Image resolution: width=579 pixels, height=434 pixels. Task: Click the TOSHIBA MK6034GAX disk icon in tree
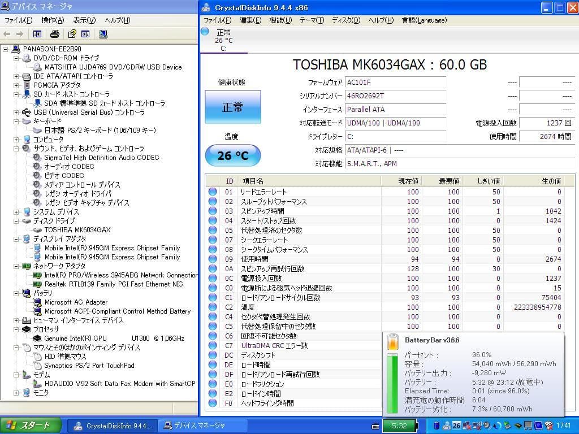[x=37, y=229]
